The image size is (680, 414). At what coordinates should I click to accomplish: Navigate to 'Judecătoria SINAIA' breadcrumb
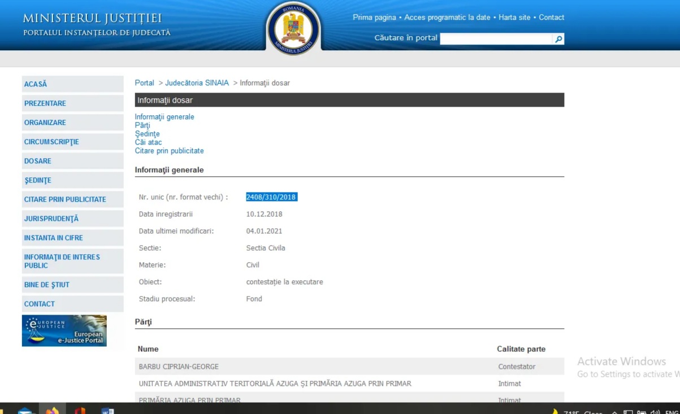[x=197, y=83]
